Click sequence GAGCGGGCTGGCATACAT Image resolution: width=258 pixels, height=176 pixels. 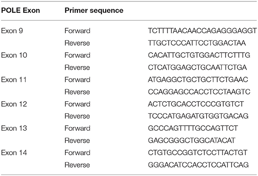192,140
